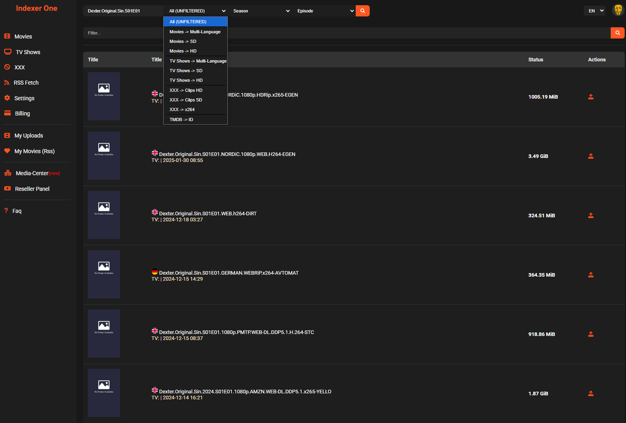Click upload icon for 3.49 GiB release
The image size is (626, 423).
pos(591,156)
